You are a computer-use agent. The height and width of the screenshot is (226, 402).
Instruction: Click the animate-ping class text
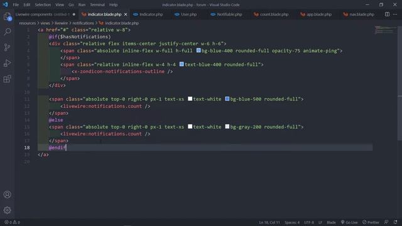(320, 51)
